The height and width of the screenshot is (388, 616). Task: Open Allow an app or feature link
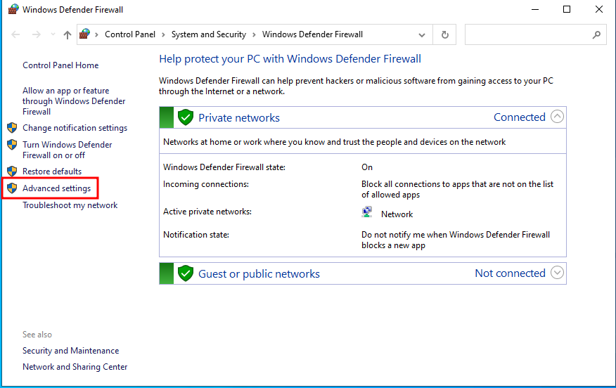(x=74, y=101)
